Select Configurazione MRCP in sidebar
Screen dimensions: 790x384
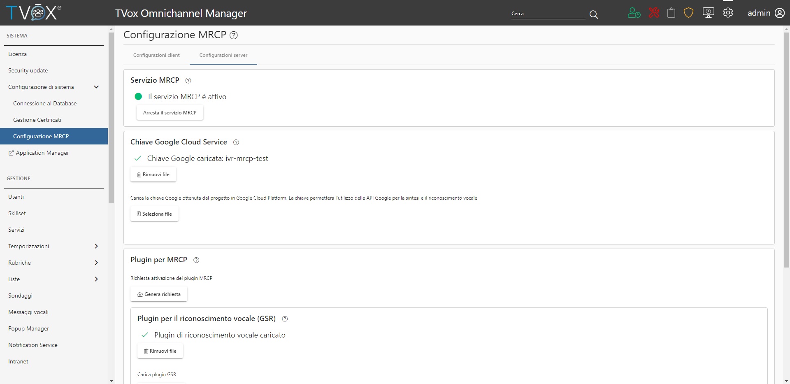(54, 136)
